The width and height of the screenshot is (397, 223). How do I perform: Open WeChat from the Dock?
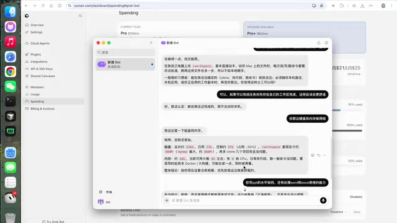click(x=11, y=87)
